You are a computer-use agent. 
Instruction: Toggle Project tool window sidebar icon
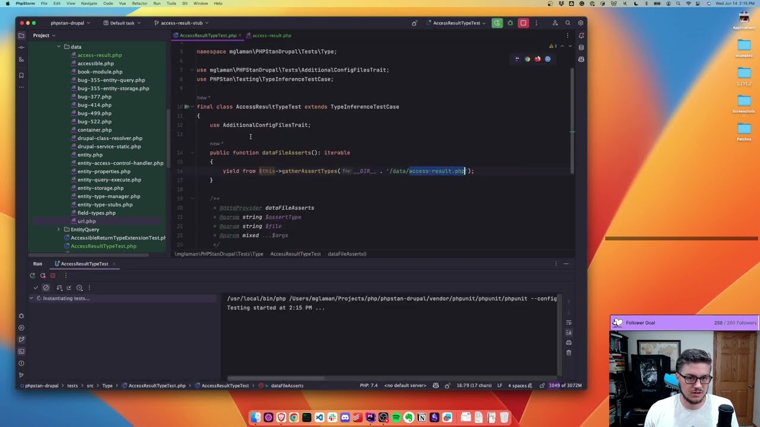point(21,36)
